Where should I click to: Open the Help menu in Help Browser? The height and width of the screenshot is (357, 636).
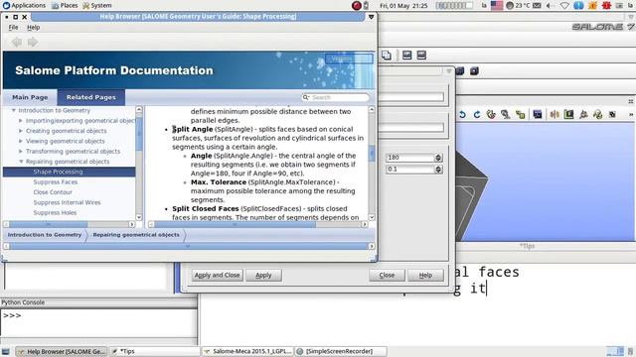point(33,28)
